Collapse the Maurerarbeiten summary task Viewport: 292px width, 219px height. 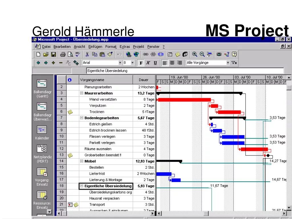pos(82,93)
